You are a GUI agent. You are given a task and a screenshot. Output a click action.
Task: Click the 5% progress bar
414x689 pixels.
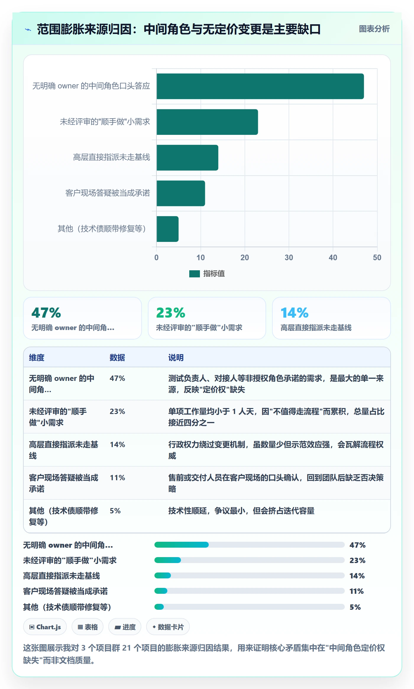click(250, 607)
